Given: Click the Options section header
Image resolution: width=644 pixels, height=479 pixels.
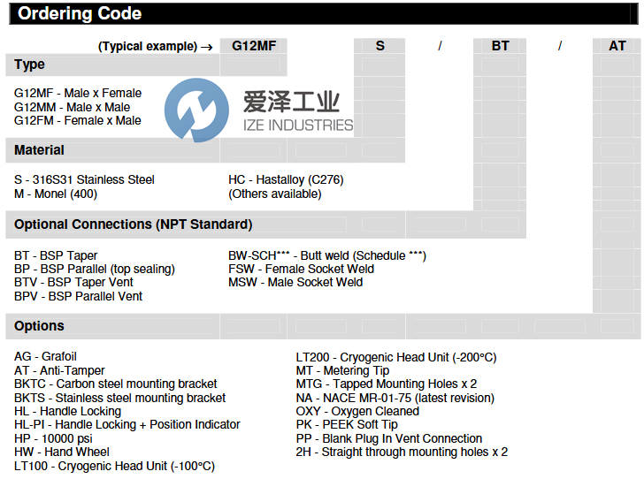Looking at the screenshot, I should (x=40, y=326).
